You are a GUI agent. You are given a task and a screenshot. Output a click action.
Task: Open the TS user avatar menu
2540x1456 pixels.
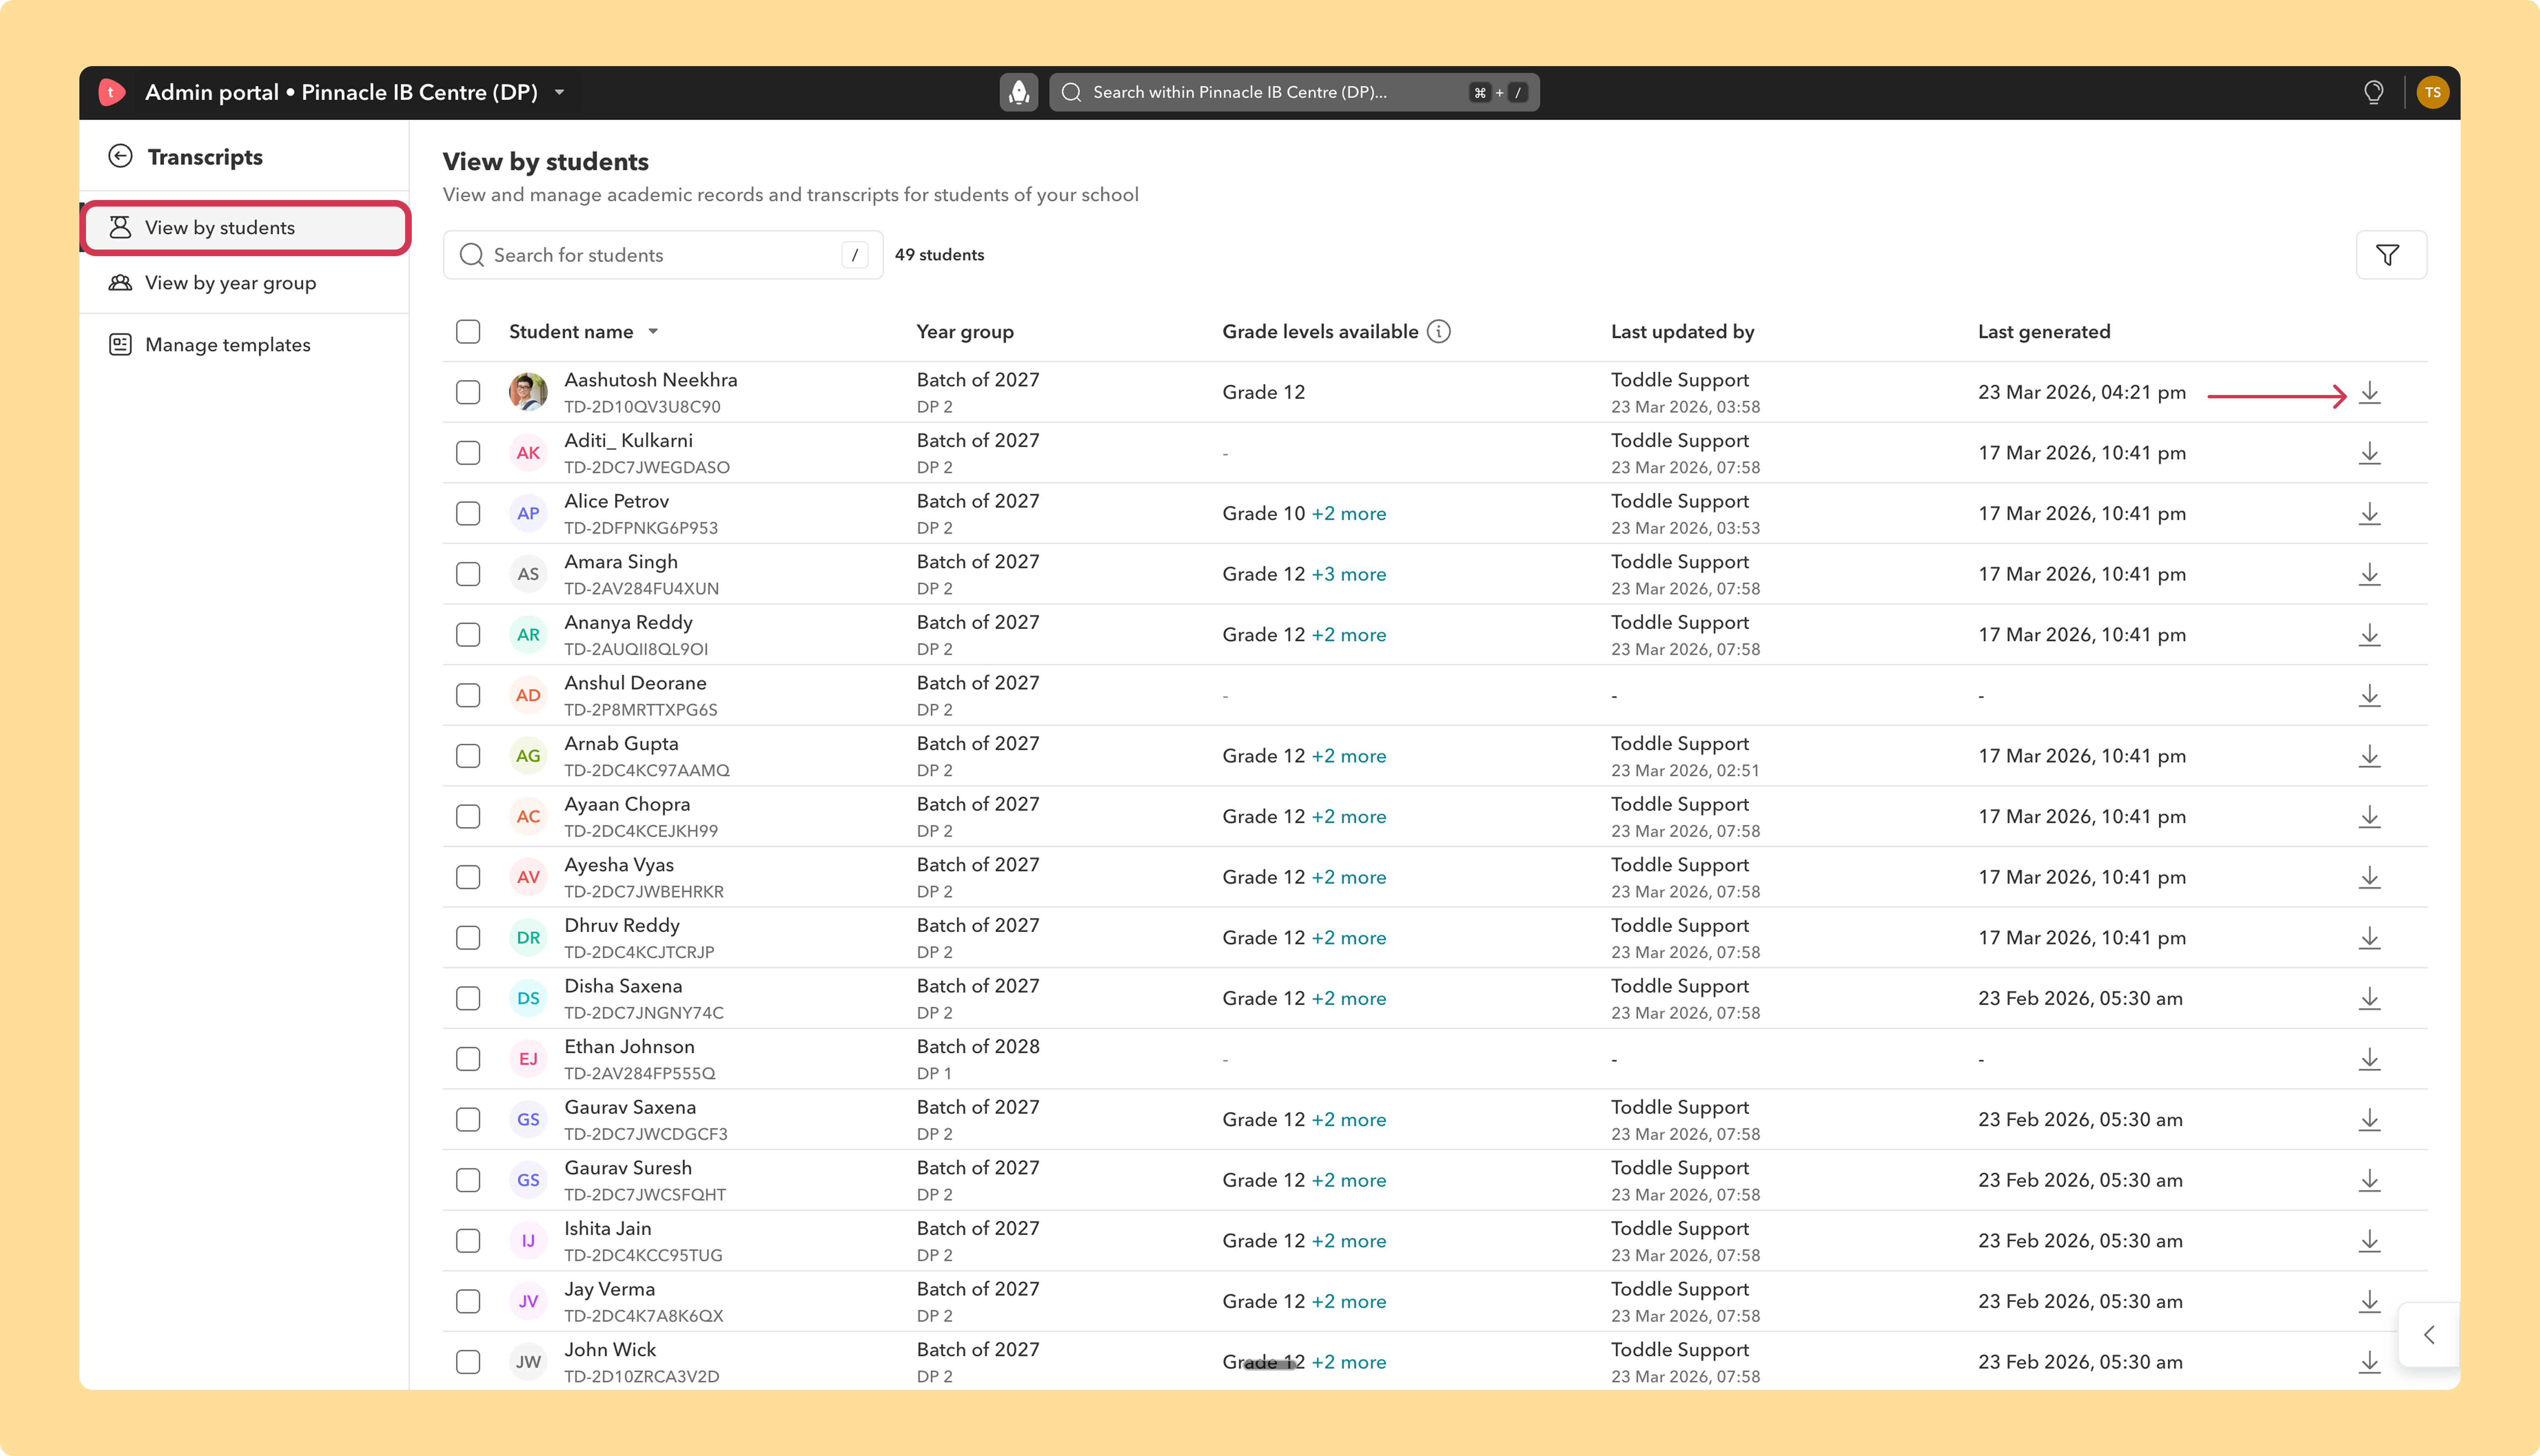click(2432, 92)
